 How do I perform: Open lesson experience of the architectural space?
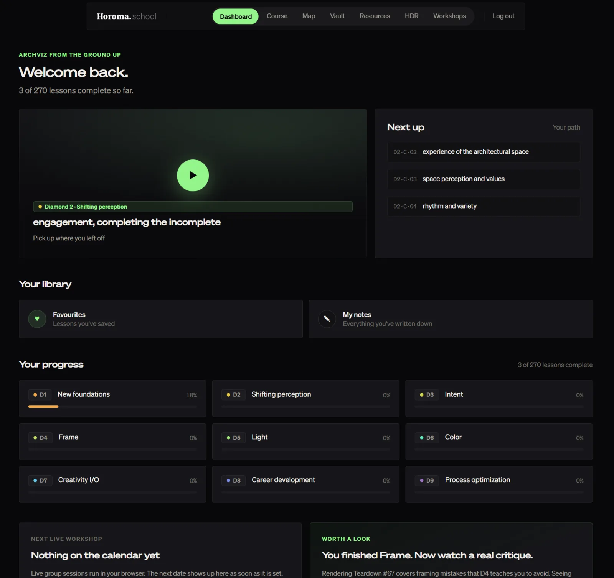click(x=484, y=152)
